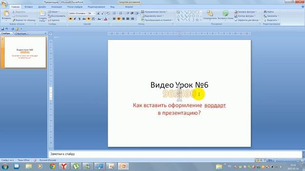Click Undo in the Quick Access toolbar

7,29
